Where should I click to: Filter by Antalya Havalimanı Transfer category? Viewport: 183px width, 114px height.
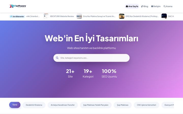[x=63, y=105]
